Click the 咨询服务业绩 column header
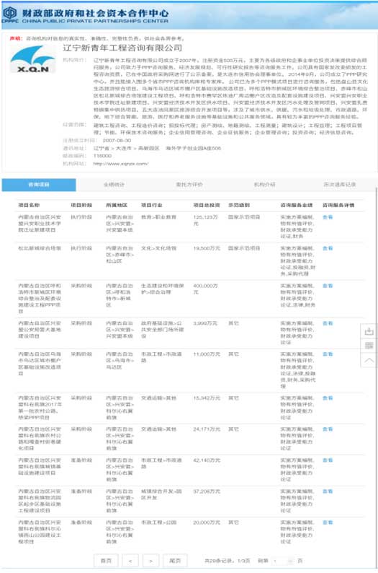378x573 pixels. (x=297, y=206)
